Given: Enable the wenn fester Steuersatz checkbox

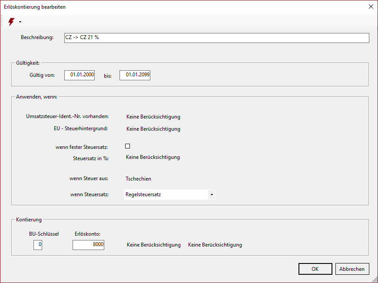Looking at the screenshot, I should (128, 146).
